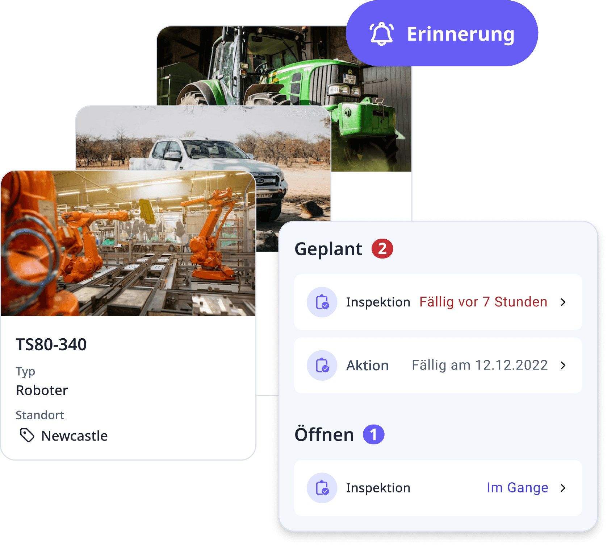Click the purple Öffnen count badge
607x545 pixels.
point(373,434)
